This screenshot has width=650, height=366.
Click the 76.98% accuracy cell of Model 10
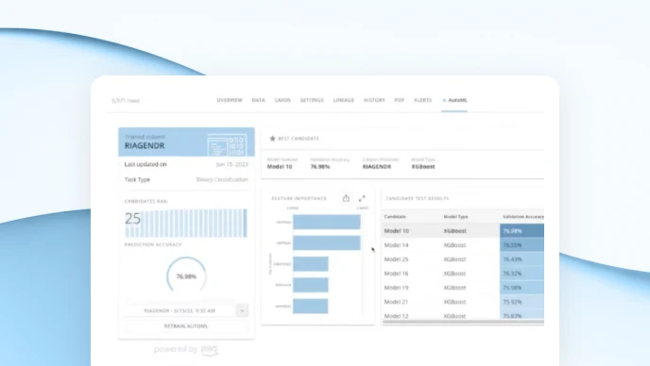pyautogui.click(x=522, y=230)
